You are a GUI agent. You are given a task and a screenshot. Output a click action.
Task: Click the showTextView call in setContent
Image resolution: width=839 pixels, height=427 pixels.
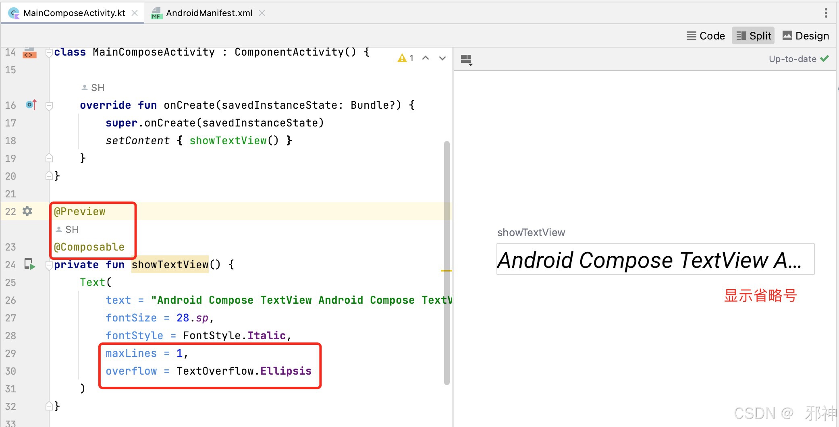coord(228,141)
